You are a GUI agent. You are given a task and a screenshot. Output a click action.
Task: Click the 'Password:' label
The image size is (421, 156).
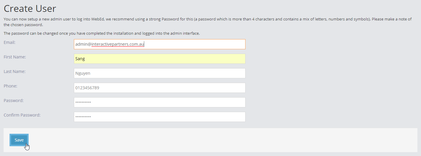pos(13,101)
